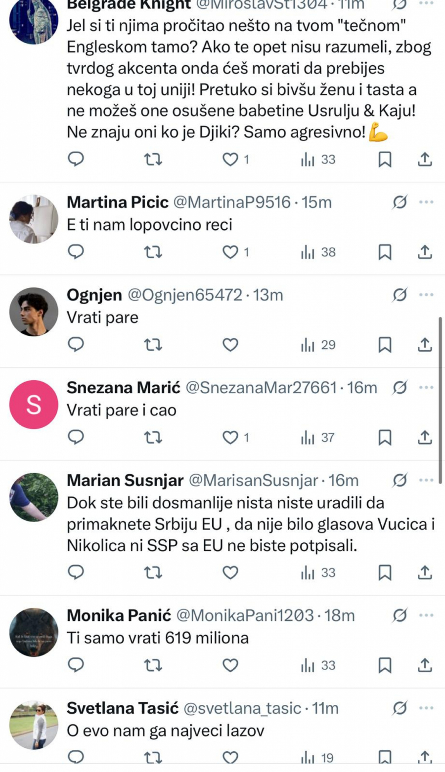Bookmark Marian Susnjar's tweet
445x772 pixels.
tap(385, 572)
